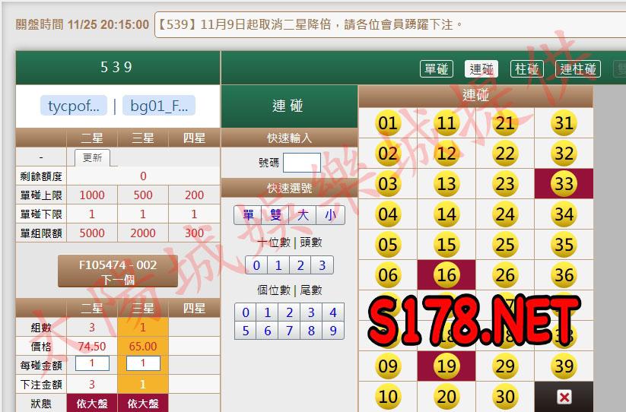Pick number ball 22

pos(505,153)
